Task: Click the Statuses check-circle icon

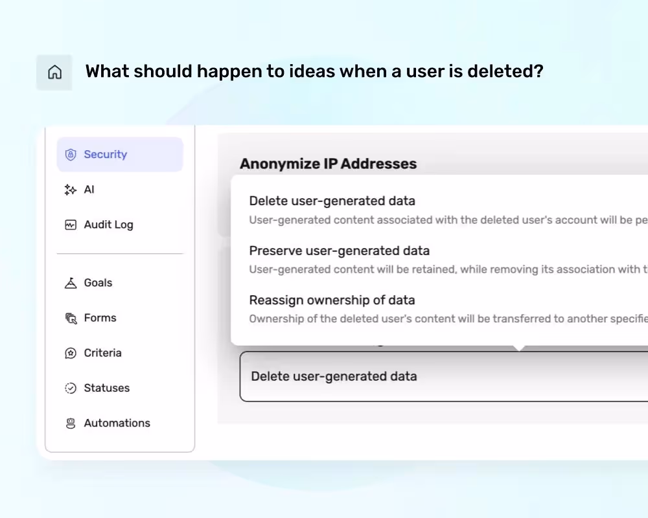Action: (x=70, y=387)
